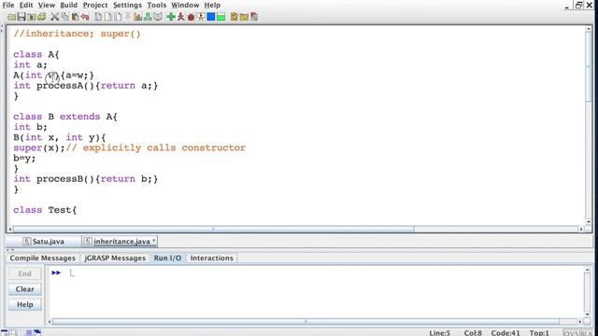Click the Save floppy disk icon
Screen dimensions: 598x336
click(x=21, y=17)
